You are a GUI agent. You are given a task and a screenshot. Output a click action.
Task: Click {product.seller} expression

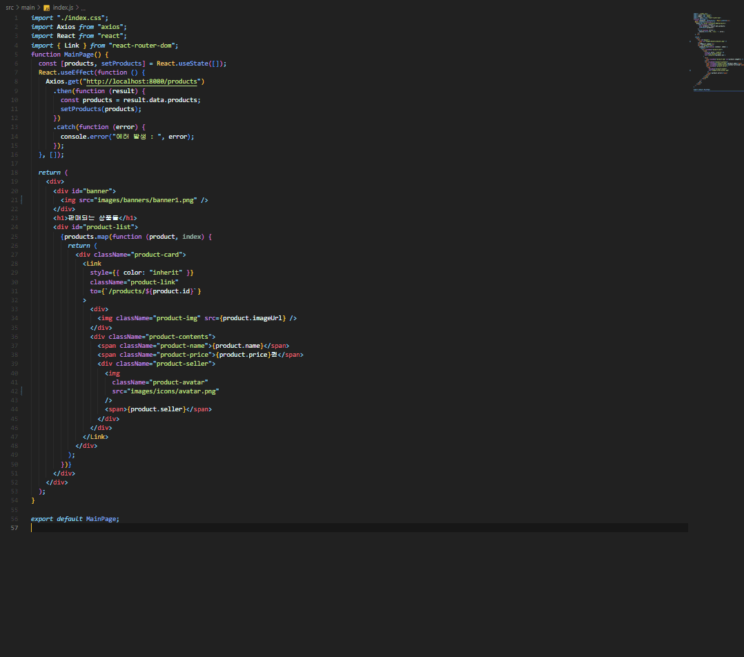pyautogui.click(x=157, y=409)
